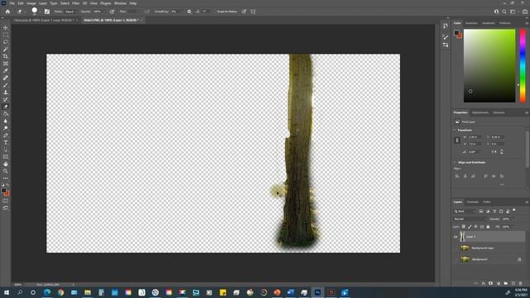Toggle the layer filter on/off switch
Viewport: 530px width, 298px height.
click(514, 210)
